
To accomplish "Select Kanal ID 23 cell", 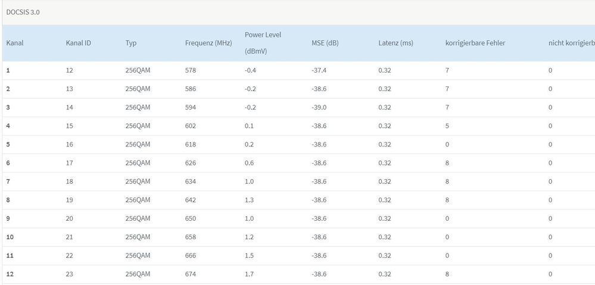I will (70, 274).
